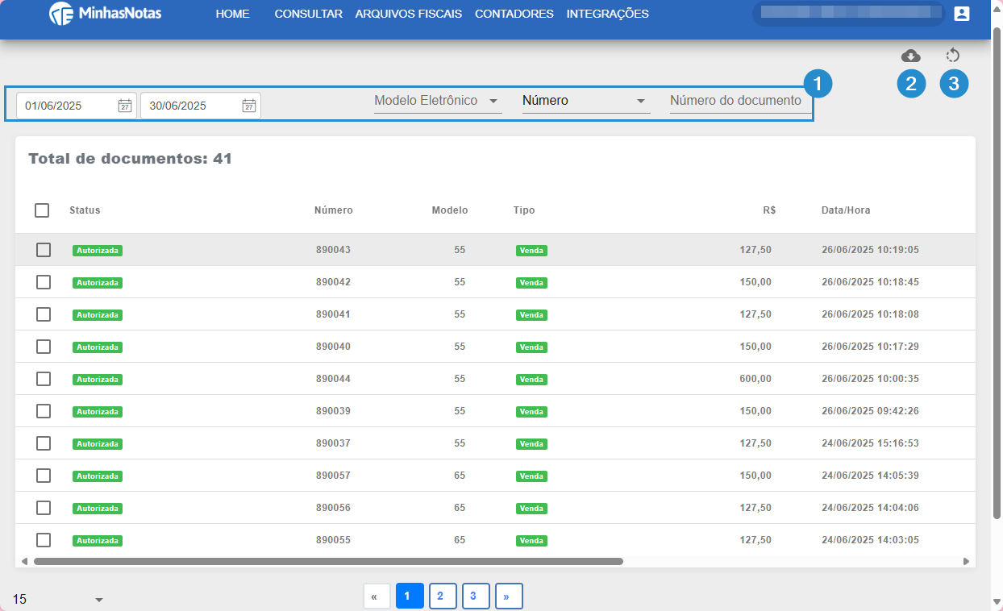
Task: Select checkbox for document 890039
Action: click(x=44, y=411)
